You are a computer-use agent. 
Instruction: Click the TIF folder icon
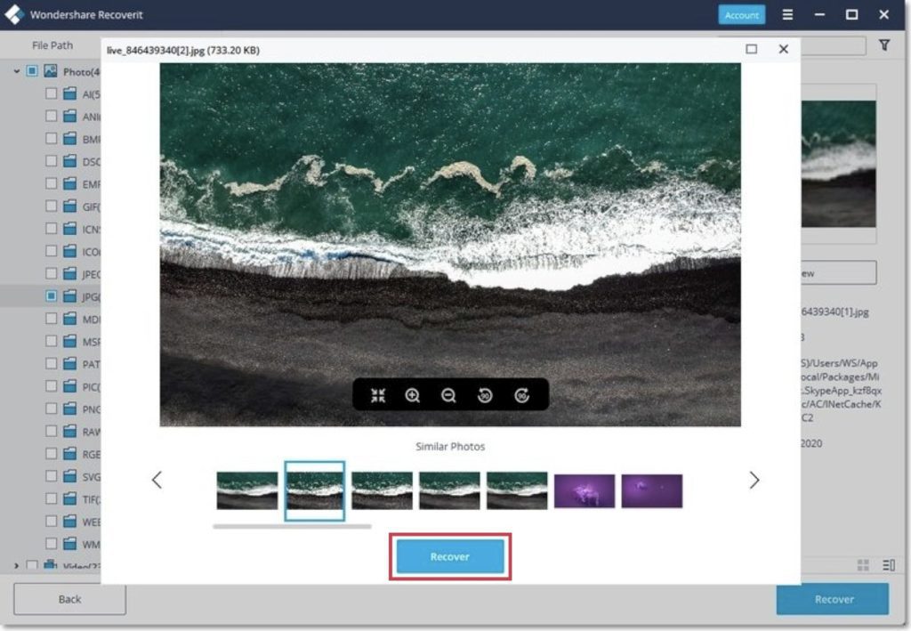point(69,499)
